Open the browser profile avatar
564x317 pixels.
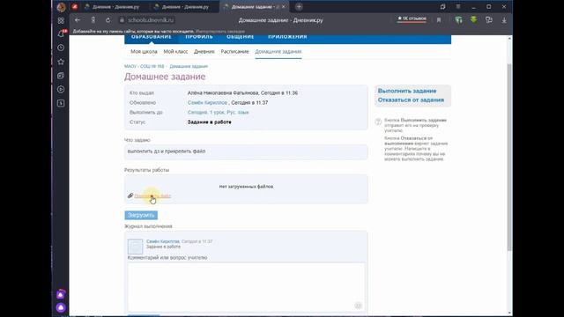[61, 7]
